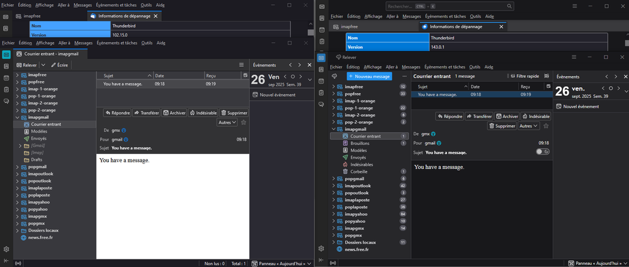Open the settings gear in left window
629x267 pixels.
pos(6,249)
